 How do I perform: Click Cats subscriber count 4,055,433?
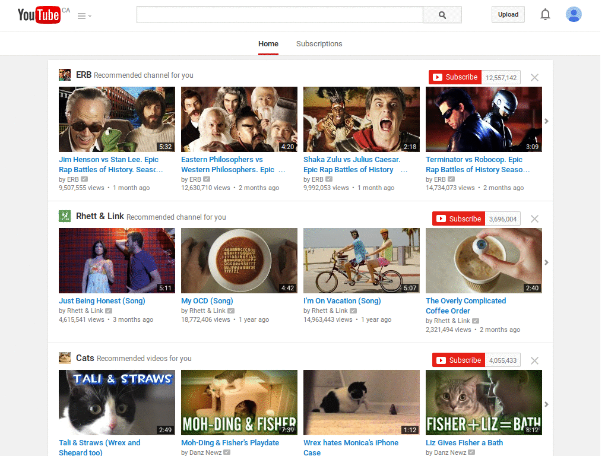[503, 360]
